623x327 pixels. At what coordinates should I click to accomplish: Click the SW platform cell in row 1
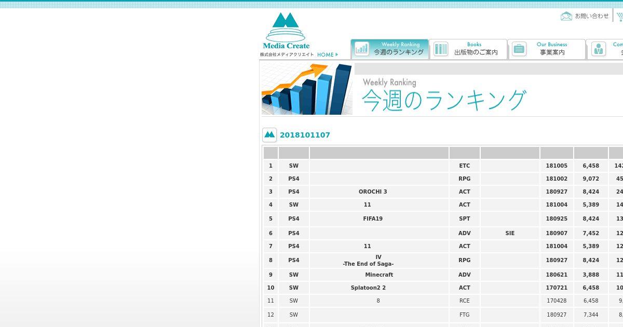click(294, 166)
